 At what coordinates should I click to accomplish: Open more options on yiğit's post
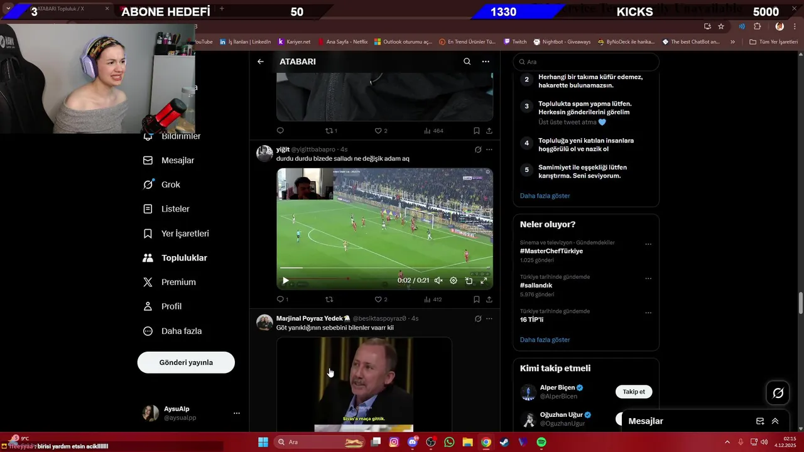[489, 149]
